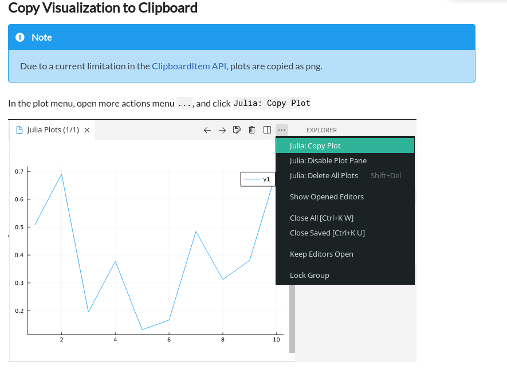Delete the current plot via trash icon
507x381 pixels.
point(252,130)
